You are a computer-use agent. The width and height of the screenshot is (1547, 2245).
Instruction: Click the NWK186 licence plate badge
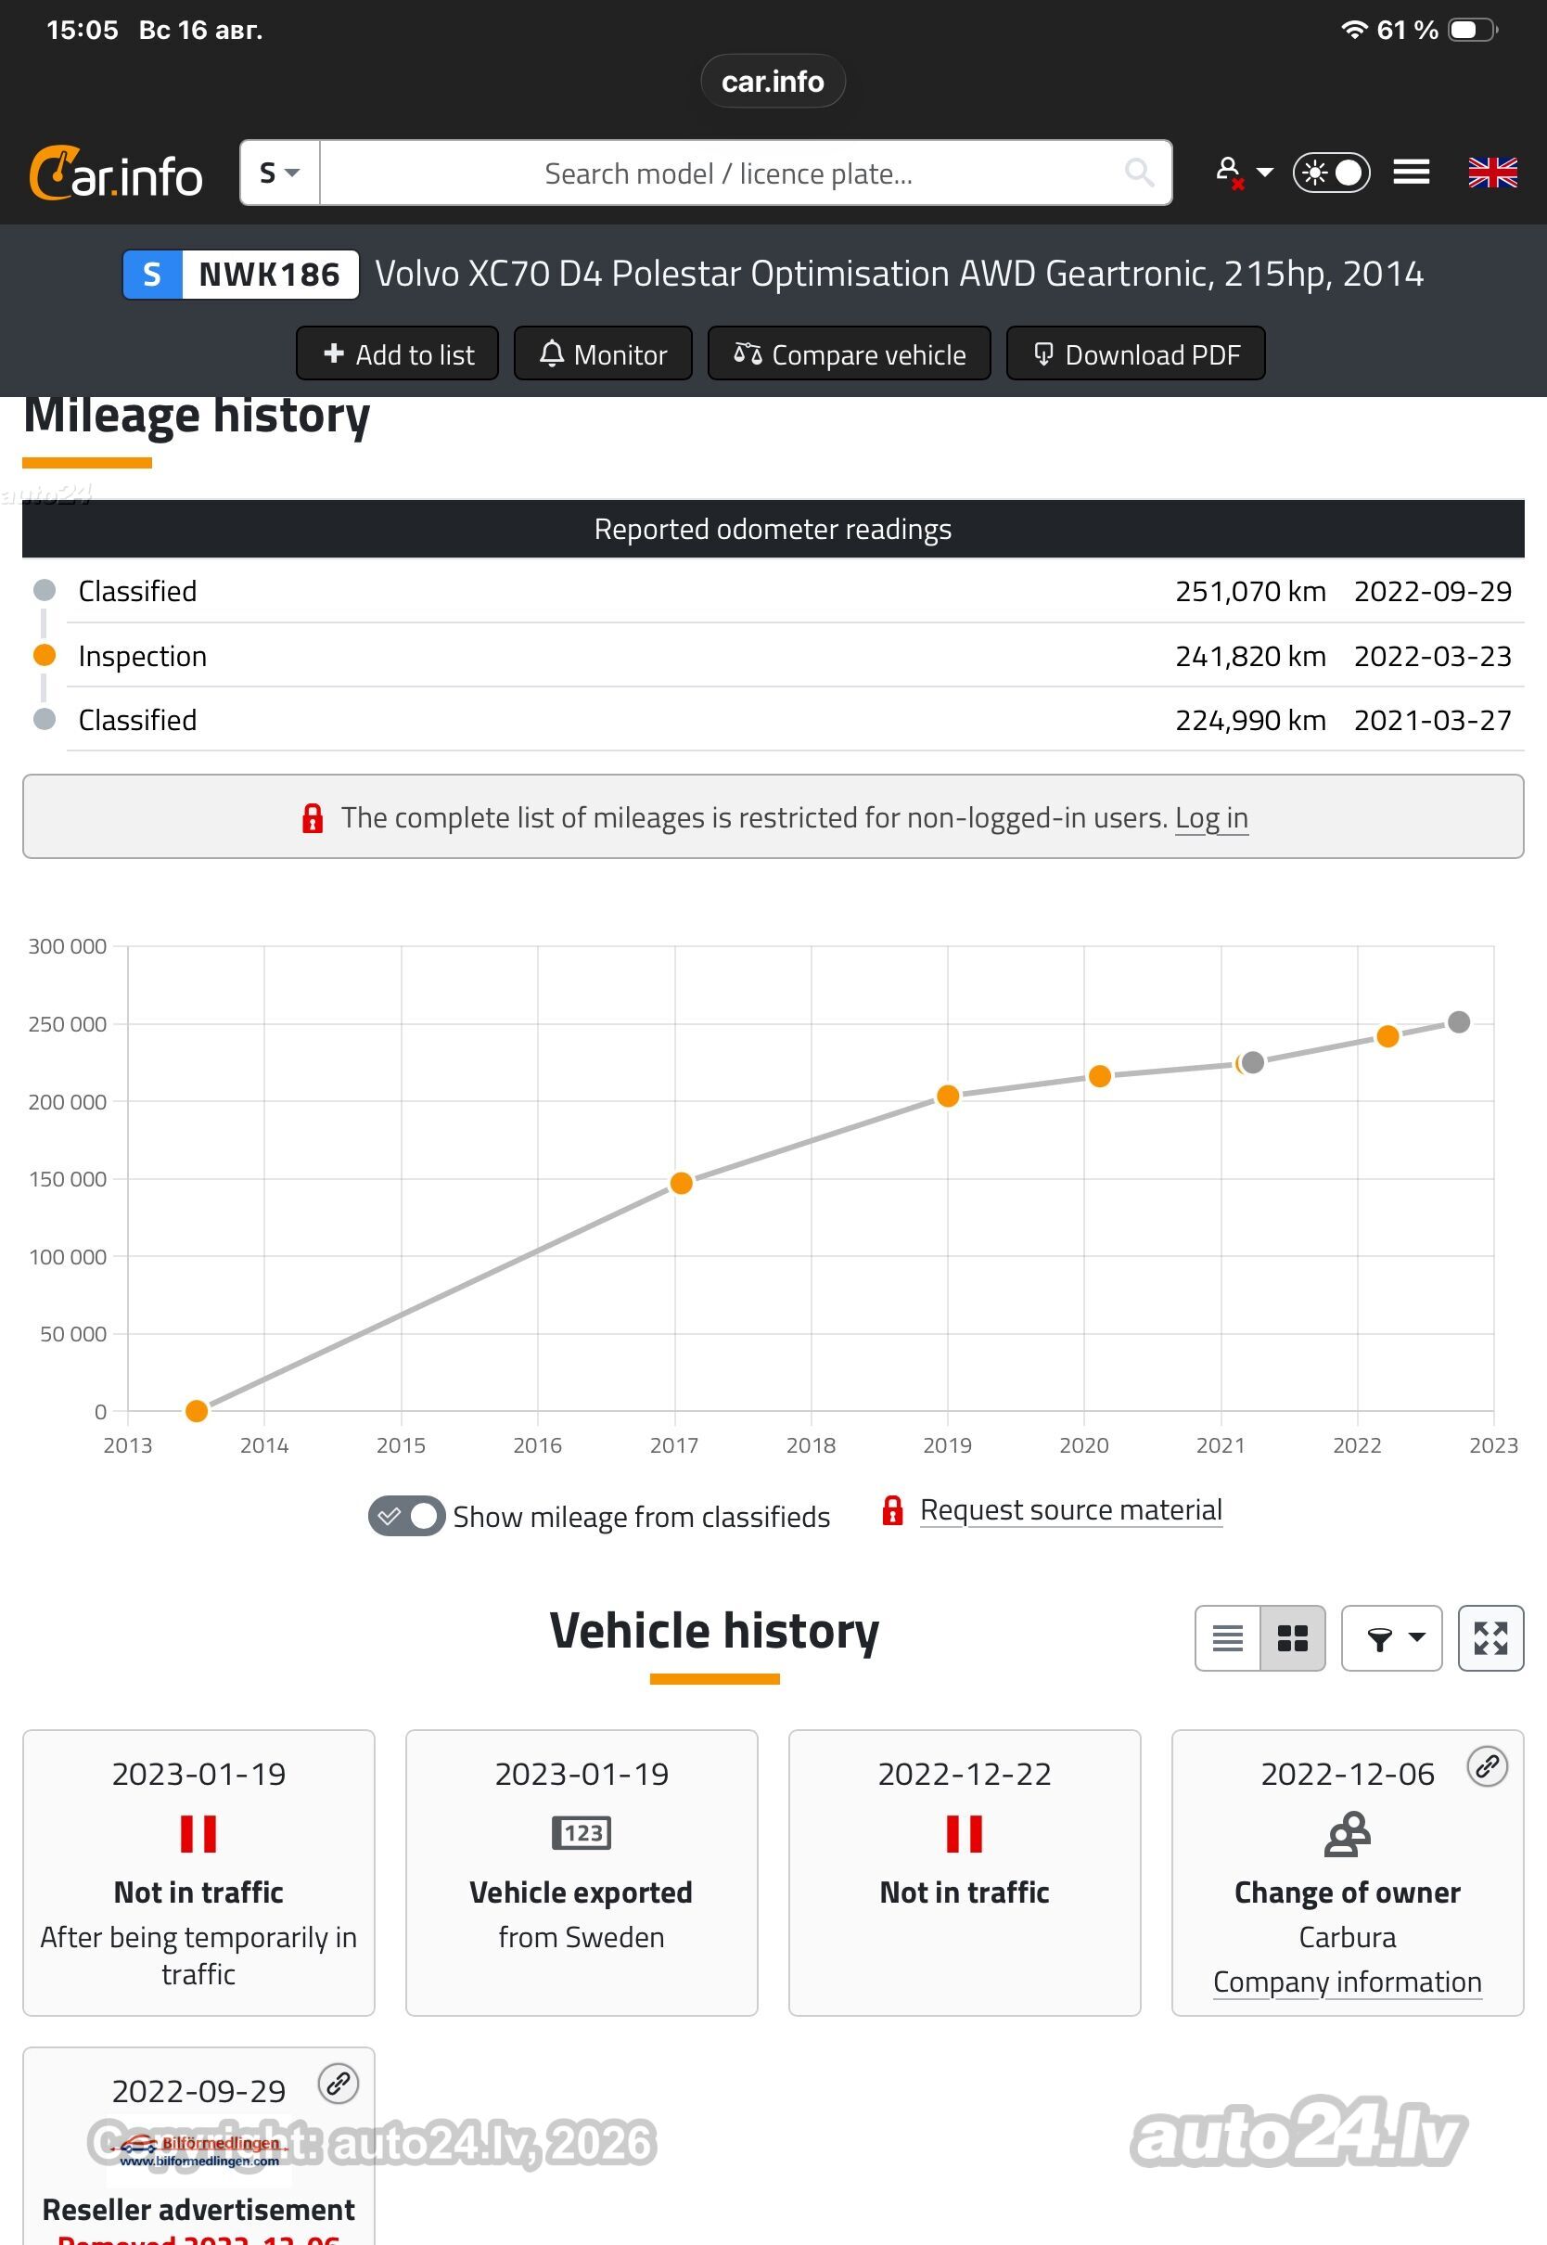click(x=241, y=275)
